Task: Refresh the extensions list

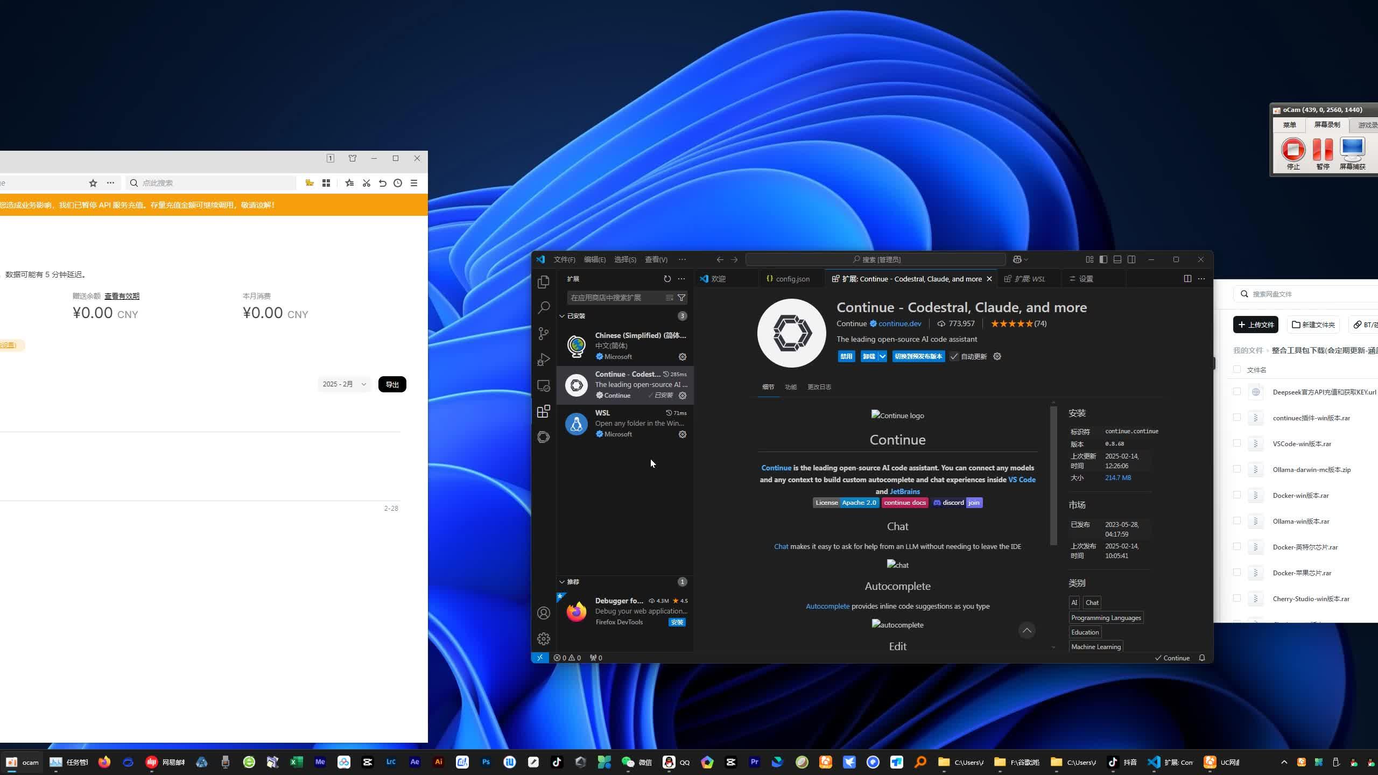Action: [667, 279]
